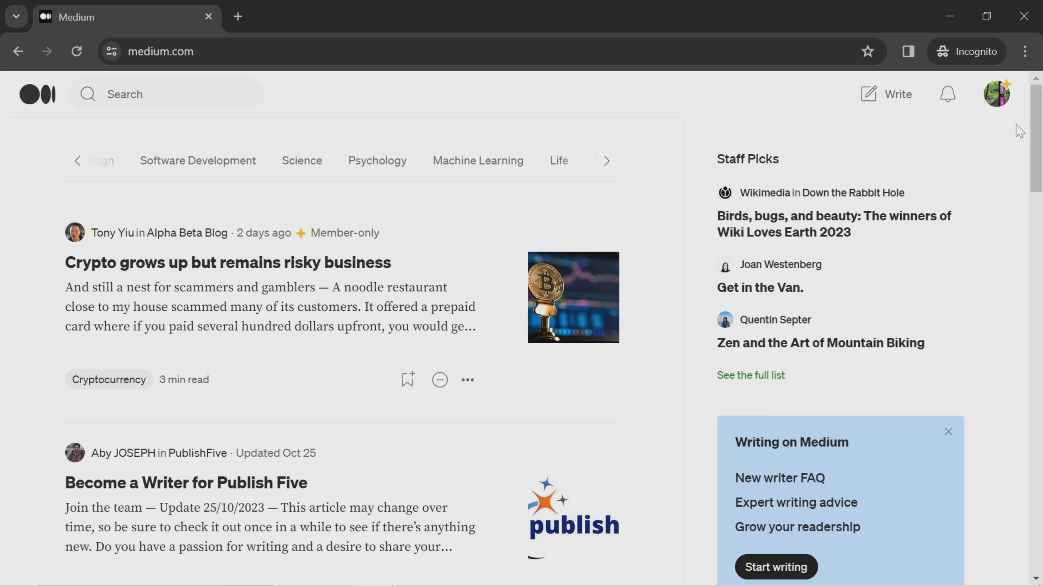Click the dislike minus icon on crypto article

pos(440,379)
